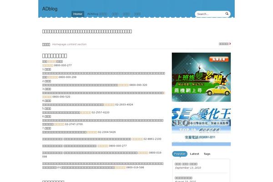The image size is (273, 182).
Task: Click the orange link before 02-2933-4924
Action: click(x=109, y=105)
